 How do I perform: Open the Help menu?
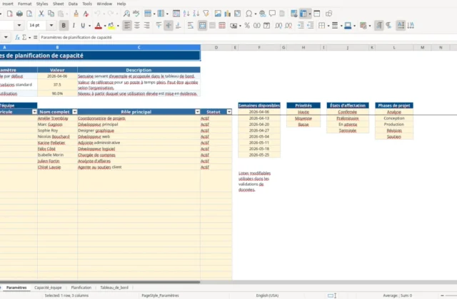[121, 4]
